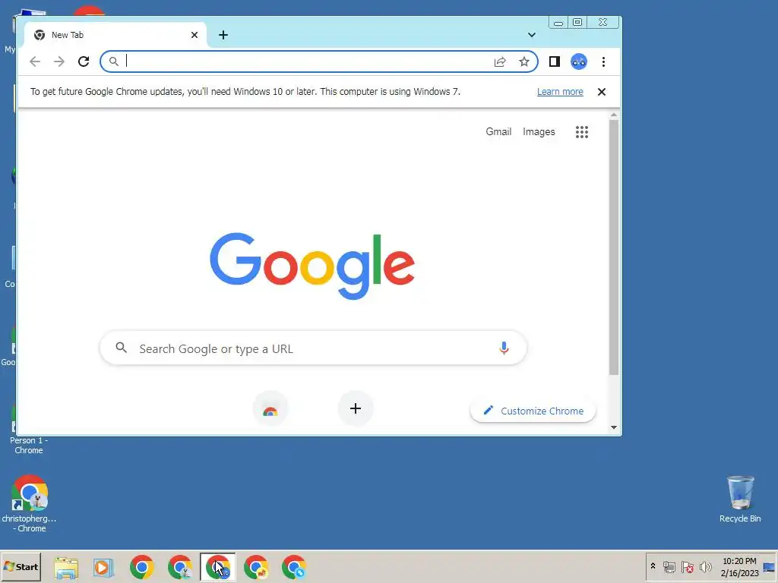Open the last Chrome taskbar icon with blue badge
The width and height of the screenshot is (778, 583).
pyautogui.click(x=294, y=567)
